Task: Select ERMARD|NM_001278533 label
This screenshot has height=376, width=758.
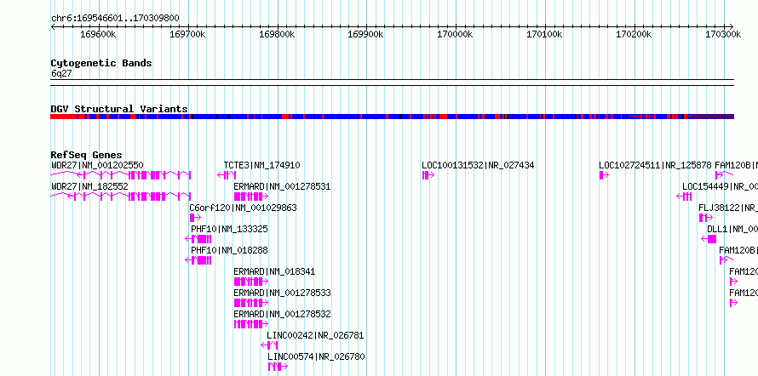Action: pos(282,293)
